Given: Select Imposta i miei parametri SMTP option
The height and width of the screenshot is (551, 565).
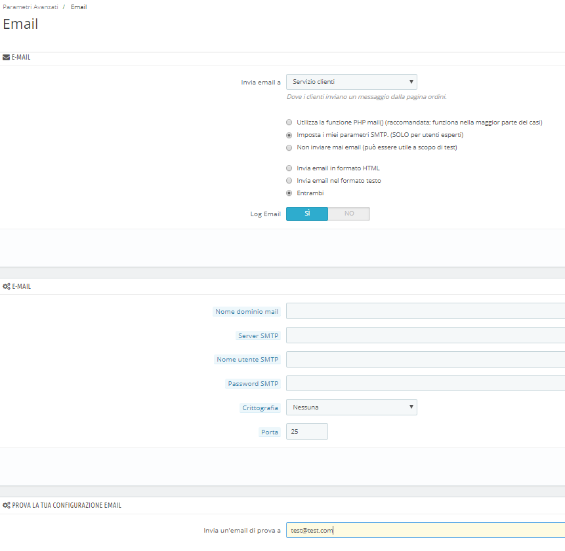Looking at the screenshot, I should coord(289,135).
